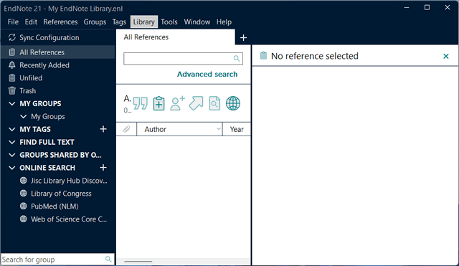The image size is (459, 266).
Task: Add an online search database with plus
Action: 103,168
